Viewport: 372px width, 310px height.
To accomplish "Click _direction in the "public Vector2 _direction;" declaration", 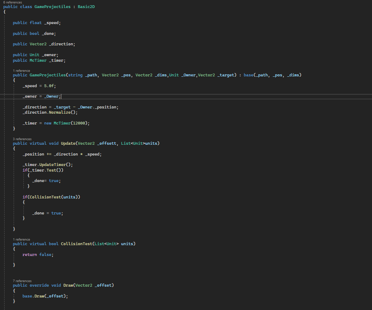I will click(61, 44).
